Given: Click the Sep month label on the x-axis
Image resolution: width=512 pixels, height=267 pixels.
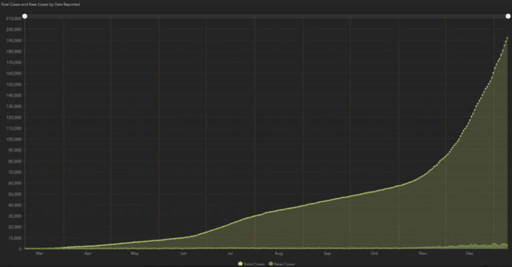Looking at the screenshot, I should point(327,254).
